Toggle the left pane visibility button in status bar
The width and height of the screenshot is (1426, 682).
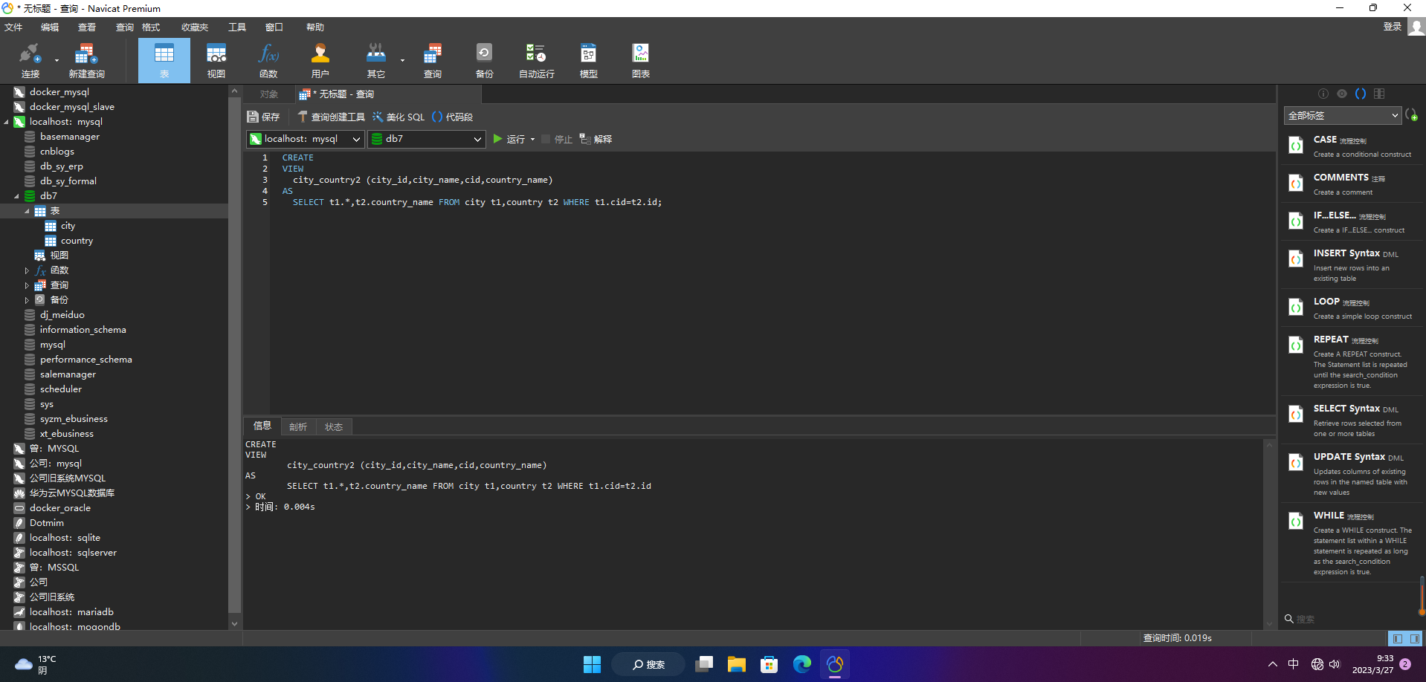(x=1398, y=638)
